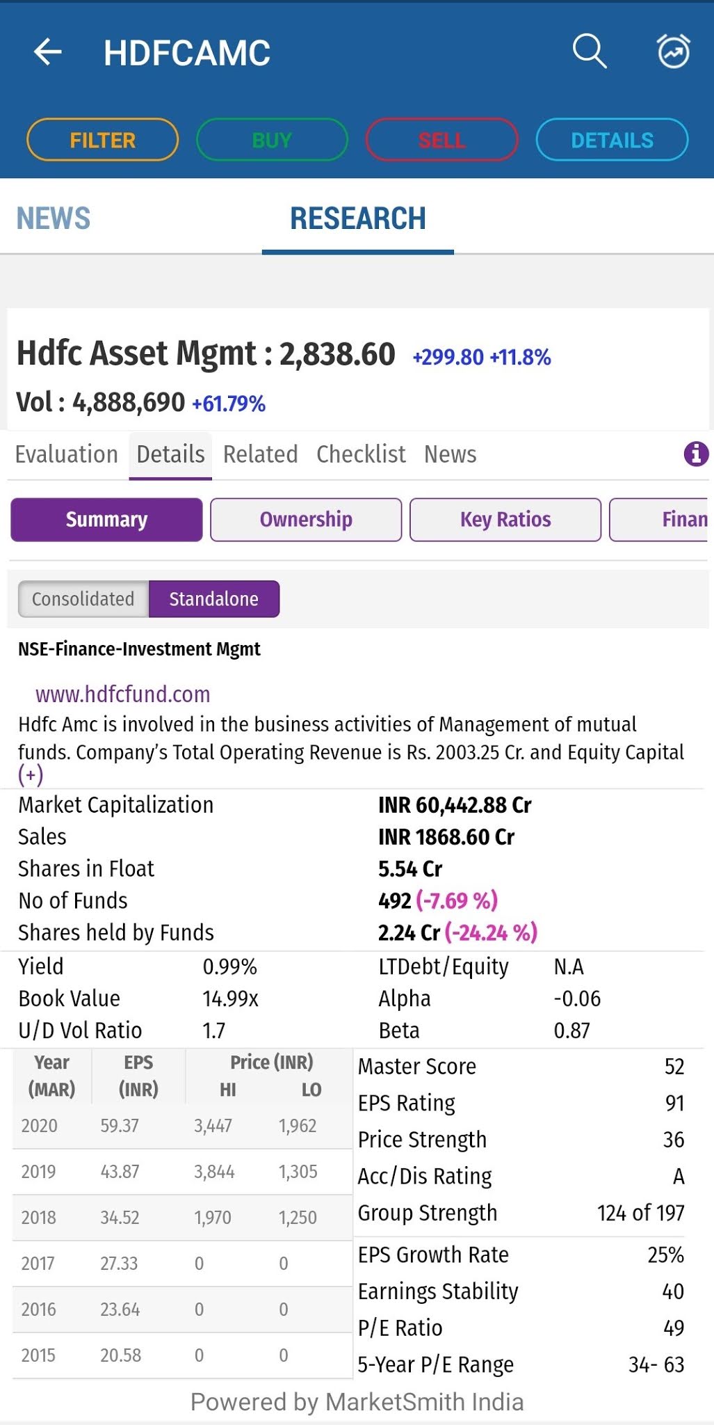Viewport: 714px width, 1425px height.
Task: Tap the purple info icon
Action: tap(696, 454)
